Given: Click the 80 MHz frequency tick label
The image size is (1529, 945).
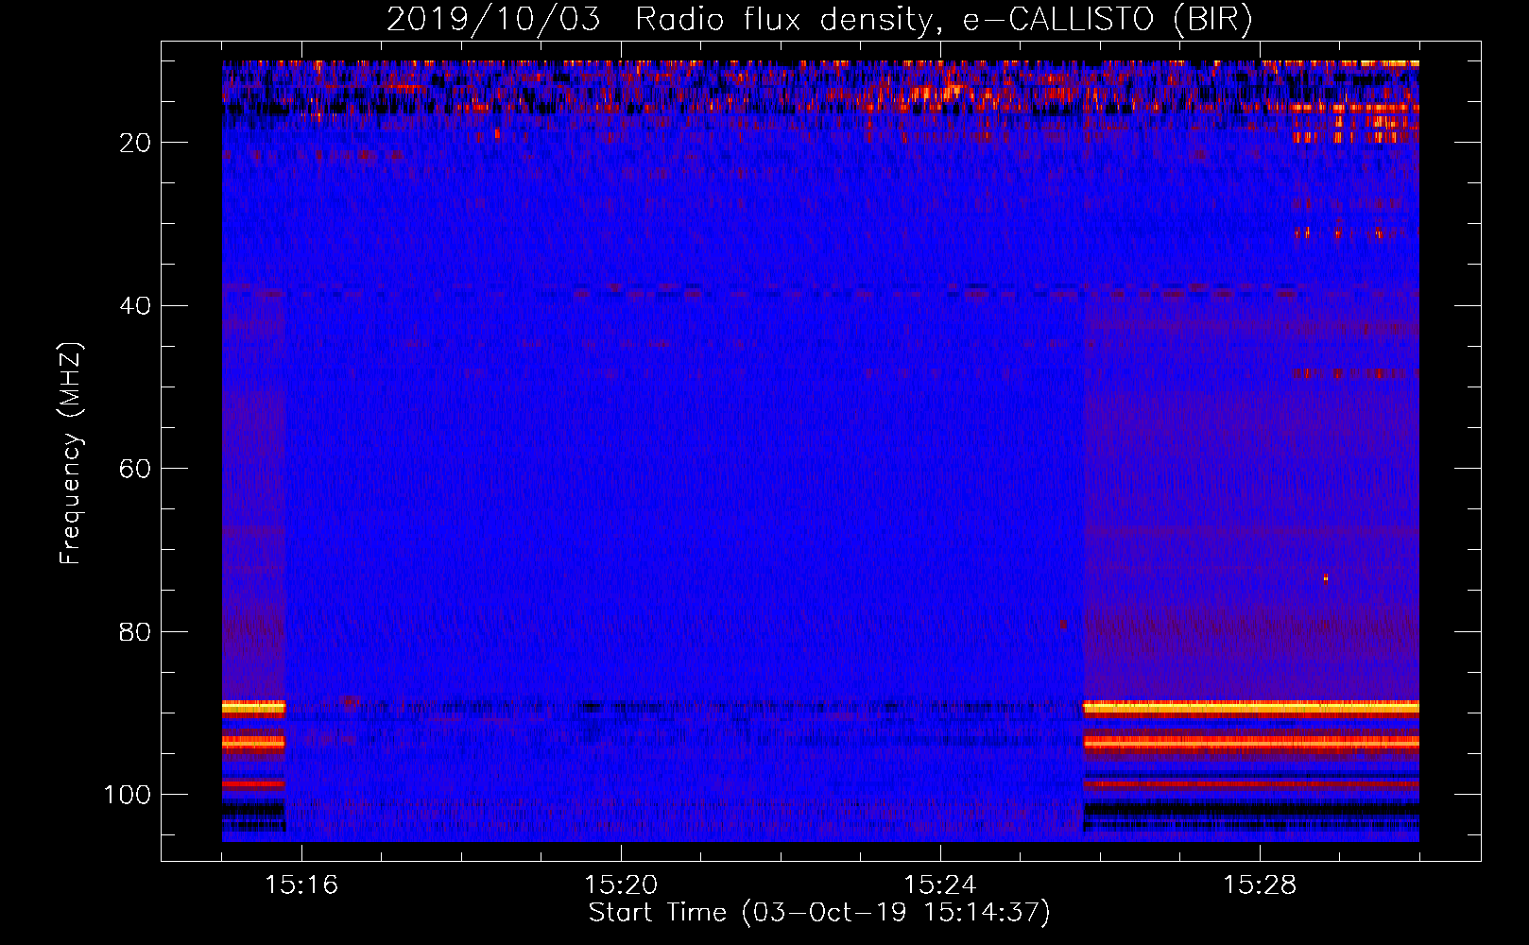Looking at the screenshot, I should click(135, 632).
